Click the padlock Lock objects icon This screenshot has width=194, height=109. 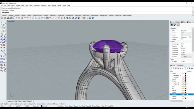(x=64, y=18)
